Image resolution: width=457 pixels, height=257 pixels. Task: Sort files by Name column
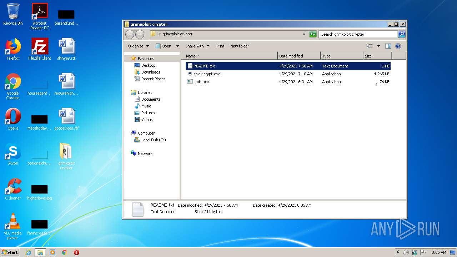229,56
